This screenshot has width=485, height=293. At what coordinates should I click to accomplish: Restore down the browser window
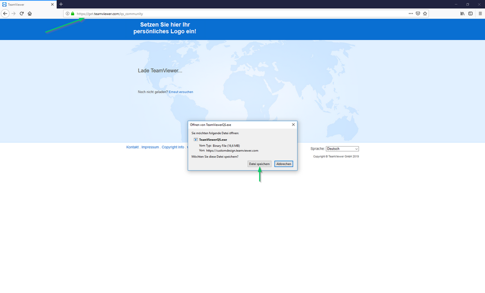tap(468, 4)
